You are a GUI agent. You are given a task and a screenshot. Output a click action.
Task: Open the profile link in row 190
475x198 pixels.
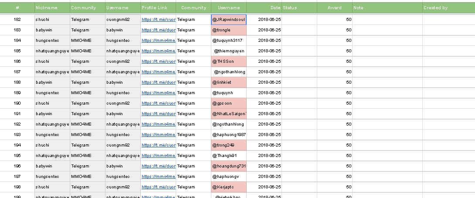pos(159,103)
